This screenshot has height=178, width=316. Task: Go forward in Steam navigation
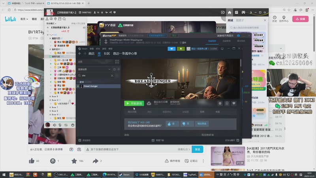(85, 53)
